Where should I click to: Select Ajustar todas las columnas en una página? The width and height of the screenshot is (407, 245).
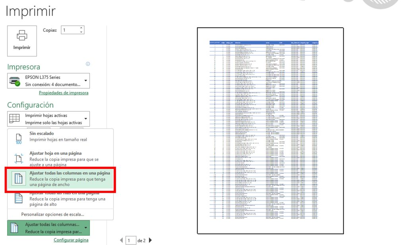pyautogui.click(x=60, y=178)
